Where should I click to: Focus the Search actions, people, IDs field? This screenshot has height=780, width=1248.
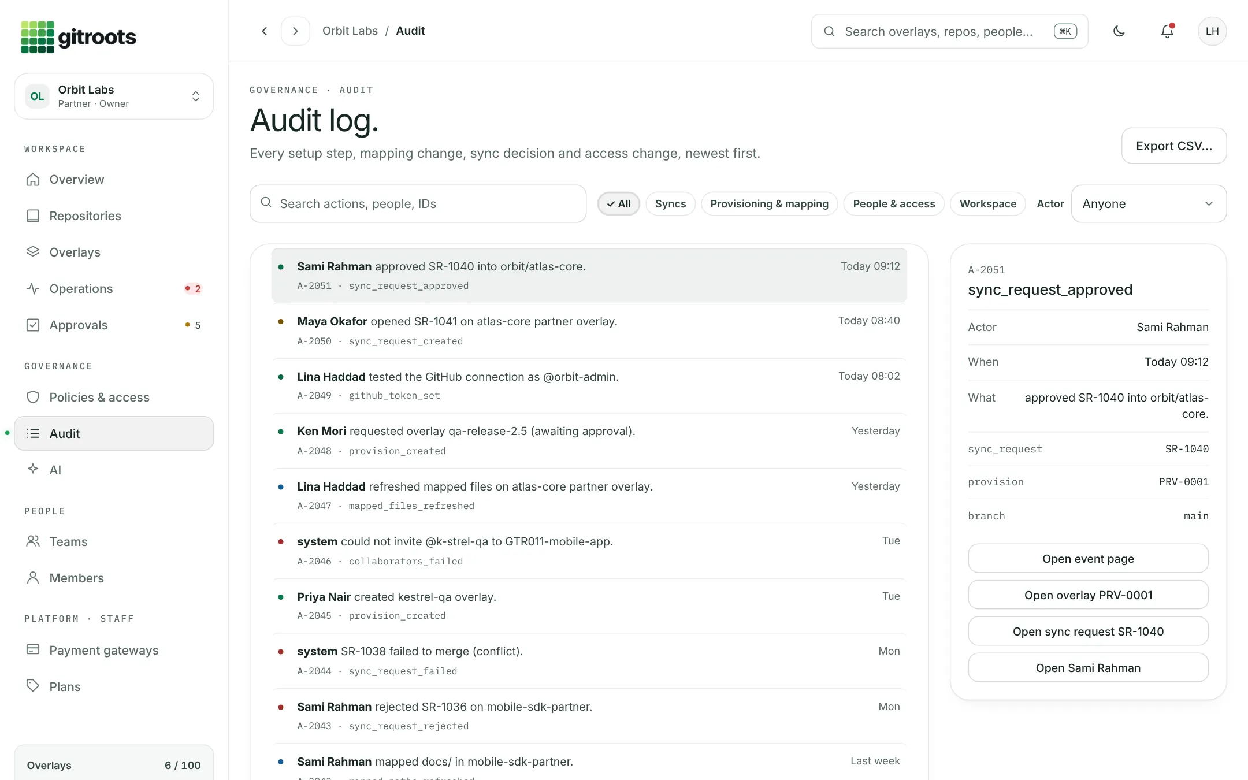pos(418,204)
